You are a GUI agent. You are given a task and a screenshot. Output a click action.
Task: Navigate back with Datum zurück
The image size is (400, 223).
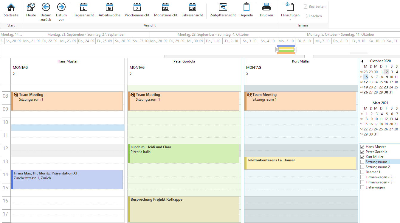coord(45,11)
